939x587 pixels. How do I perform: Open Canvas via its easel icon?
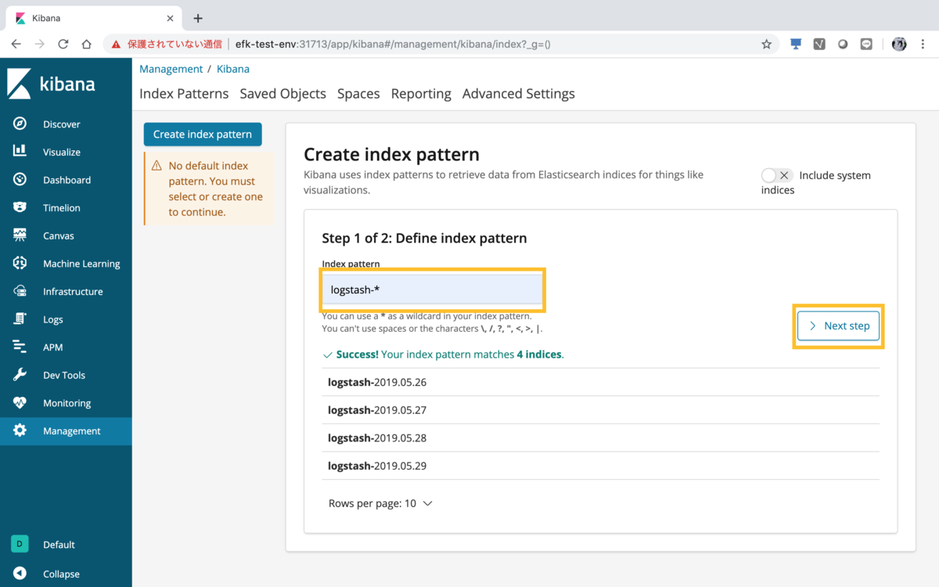[x=20, y=235]
